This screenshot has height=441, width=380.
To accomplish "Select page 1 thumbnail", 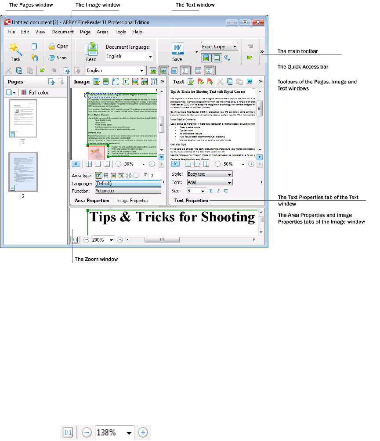I will click(23, 119).
